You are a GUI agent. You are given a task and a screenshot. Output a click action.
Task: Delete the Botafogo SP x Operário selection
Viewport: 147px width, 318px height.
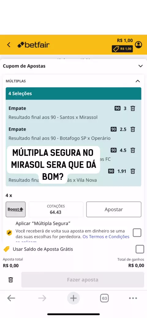click(133, 129)
